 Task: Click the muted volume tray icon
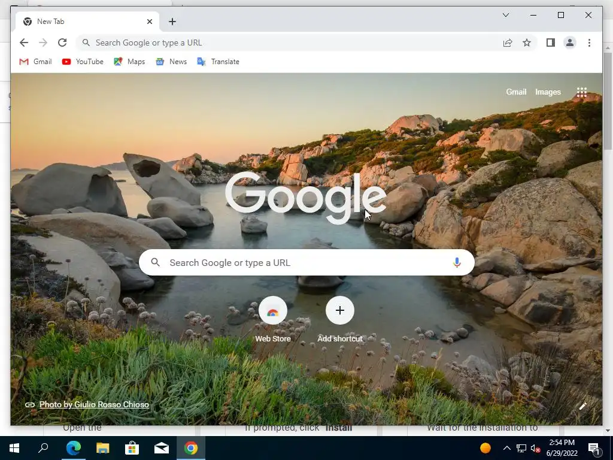[535, 448]
